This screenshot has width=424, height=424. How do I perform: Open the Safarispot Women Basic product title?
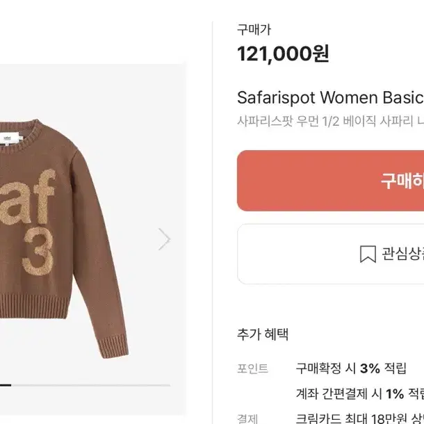(330, 97)
